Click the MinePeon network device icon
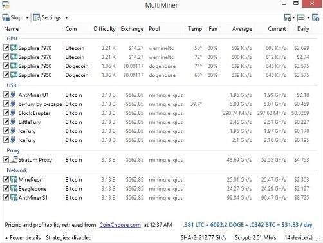 click(x=14, y=179)
